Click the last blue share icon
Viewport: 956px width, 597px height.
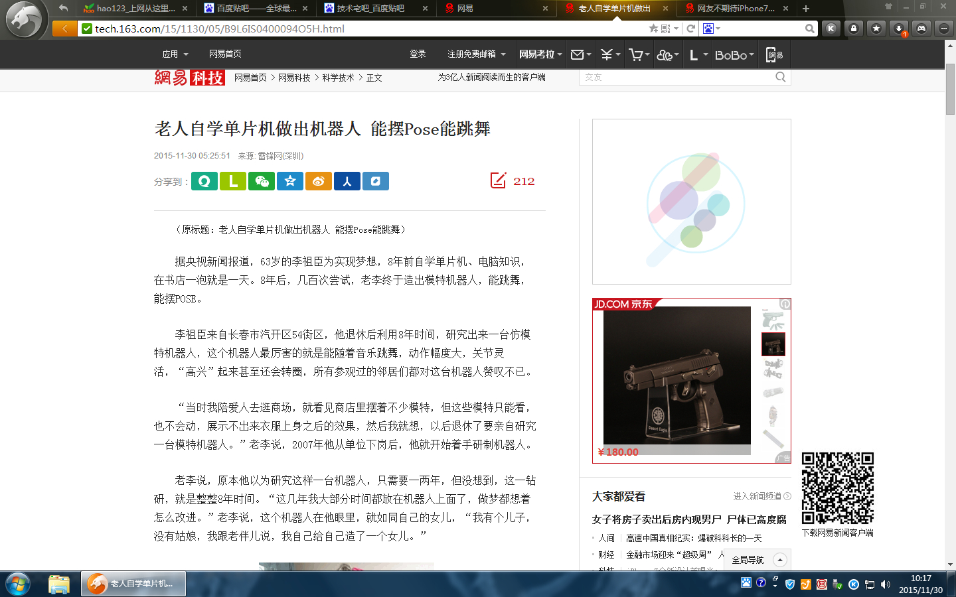click(376, 181)
